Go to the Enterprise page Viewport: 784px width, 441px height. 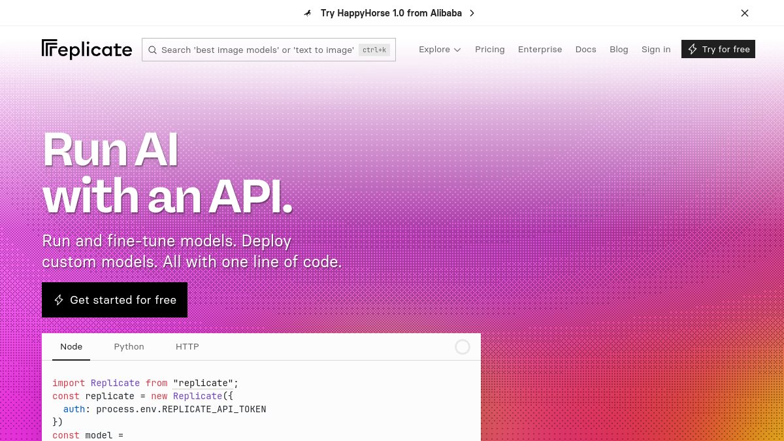540,50
